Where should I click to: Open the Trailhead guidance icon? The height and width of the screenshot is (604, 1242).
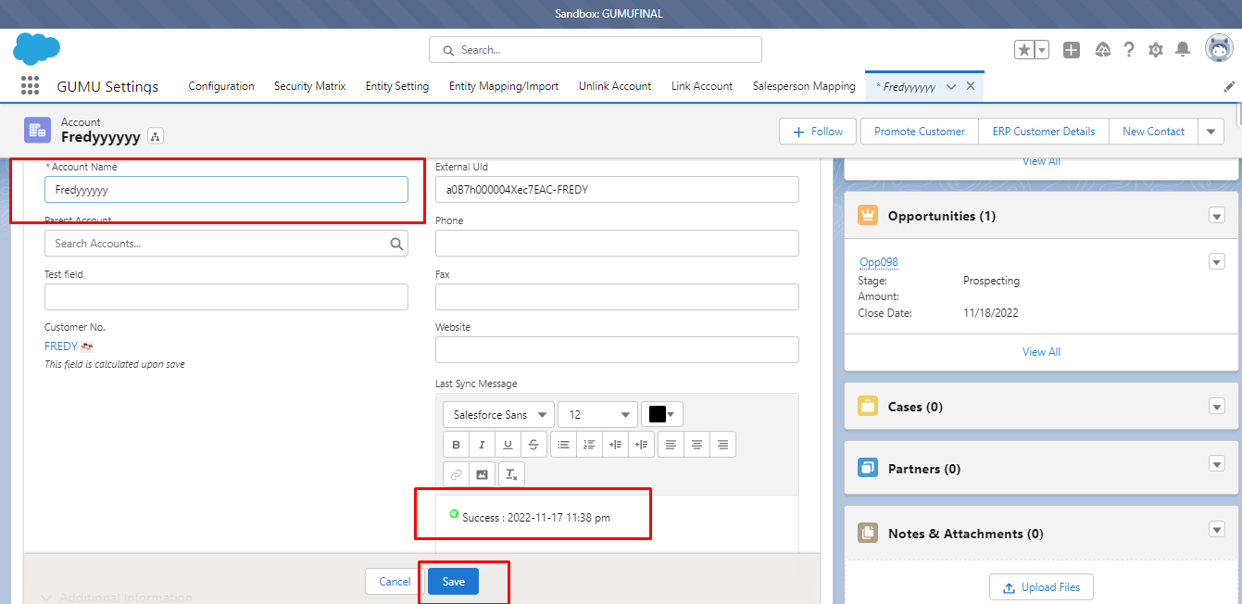[1102, 50]
